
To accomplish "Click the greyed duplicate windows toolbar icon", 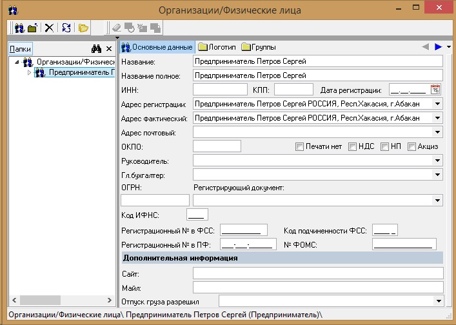I will click(155, 28).
